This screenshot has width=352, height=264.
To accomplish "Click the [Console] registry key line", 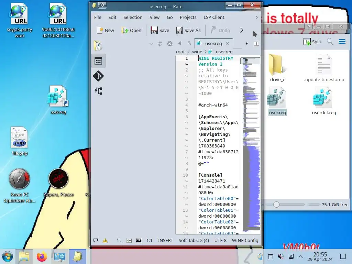I will pyautogui.click(x=210, y=175).
